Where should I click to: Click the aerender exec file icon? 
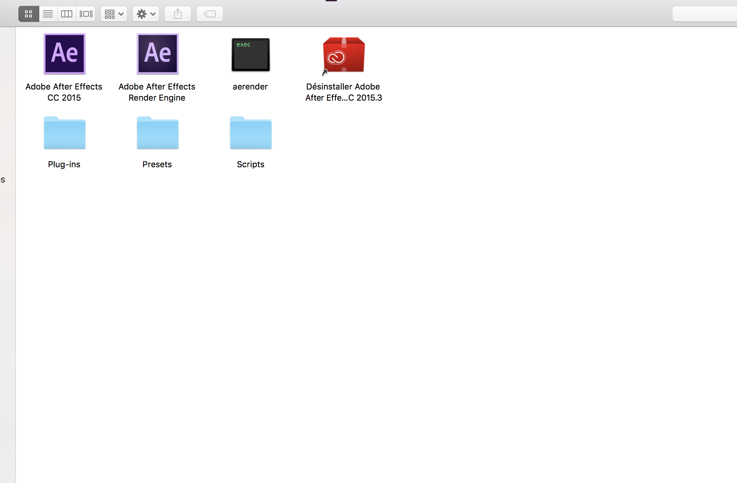(250, 54)
